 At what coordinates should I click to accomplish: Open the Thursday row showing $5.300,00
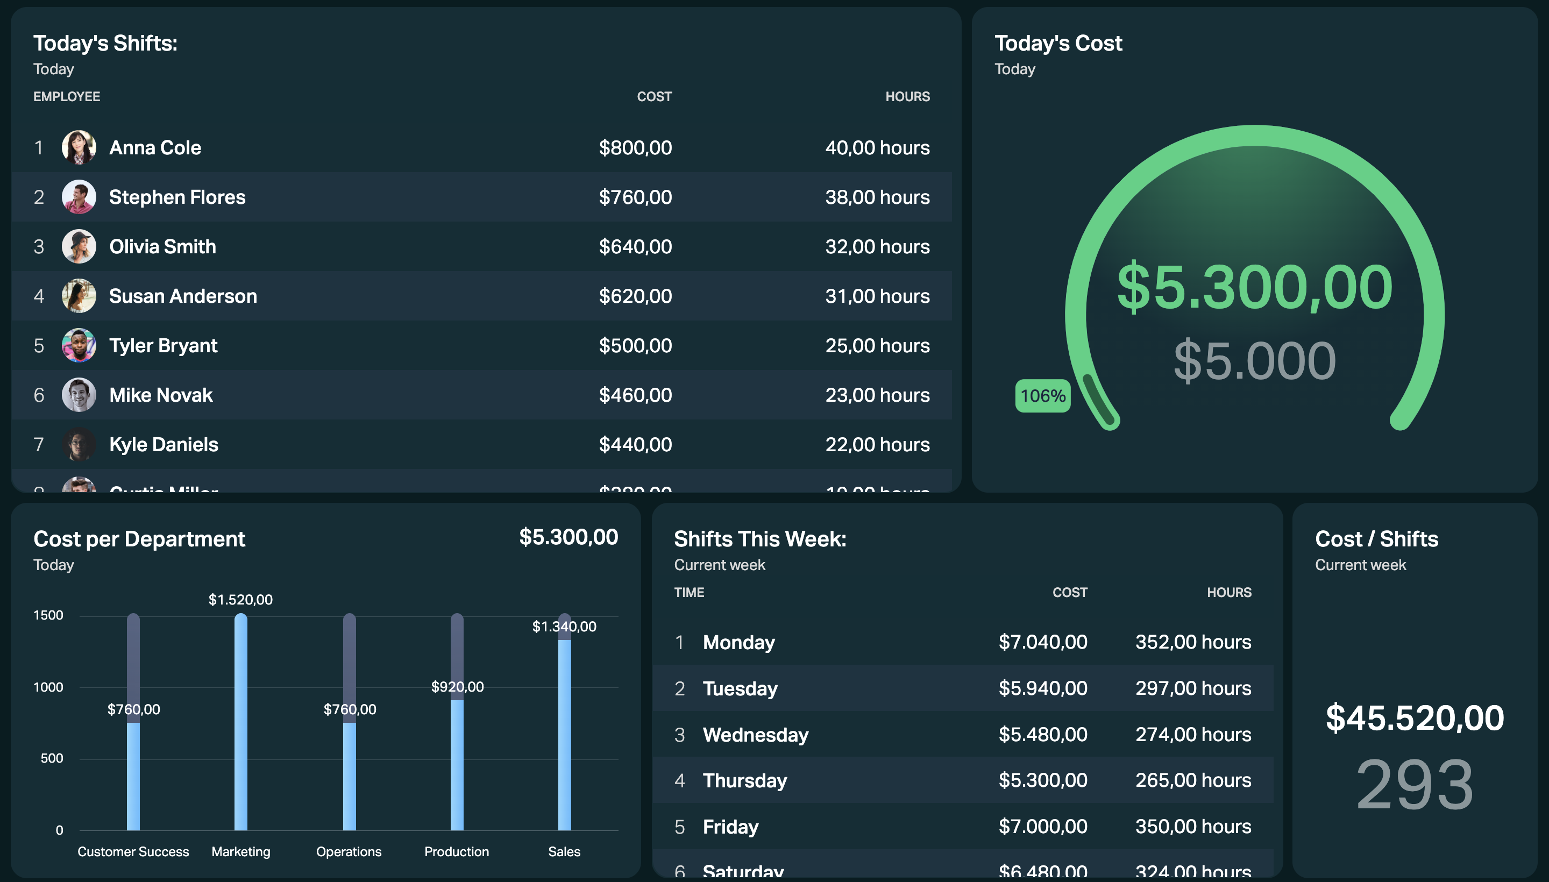[963, 780]
